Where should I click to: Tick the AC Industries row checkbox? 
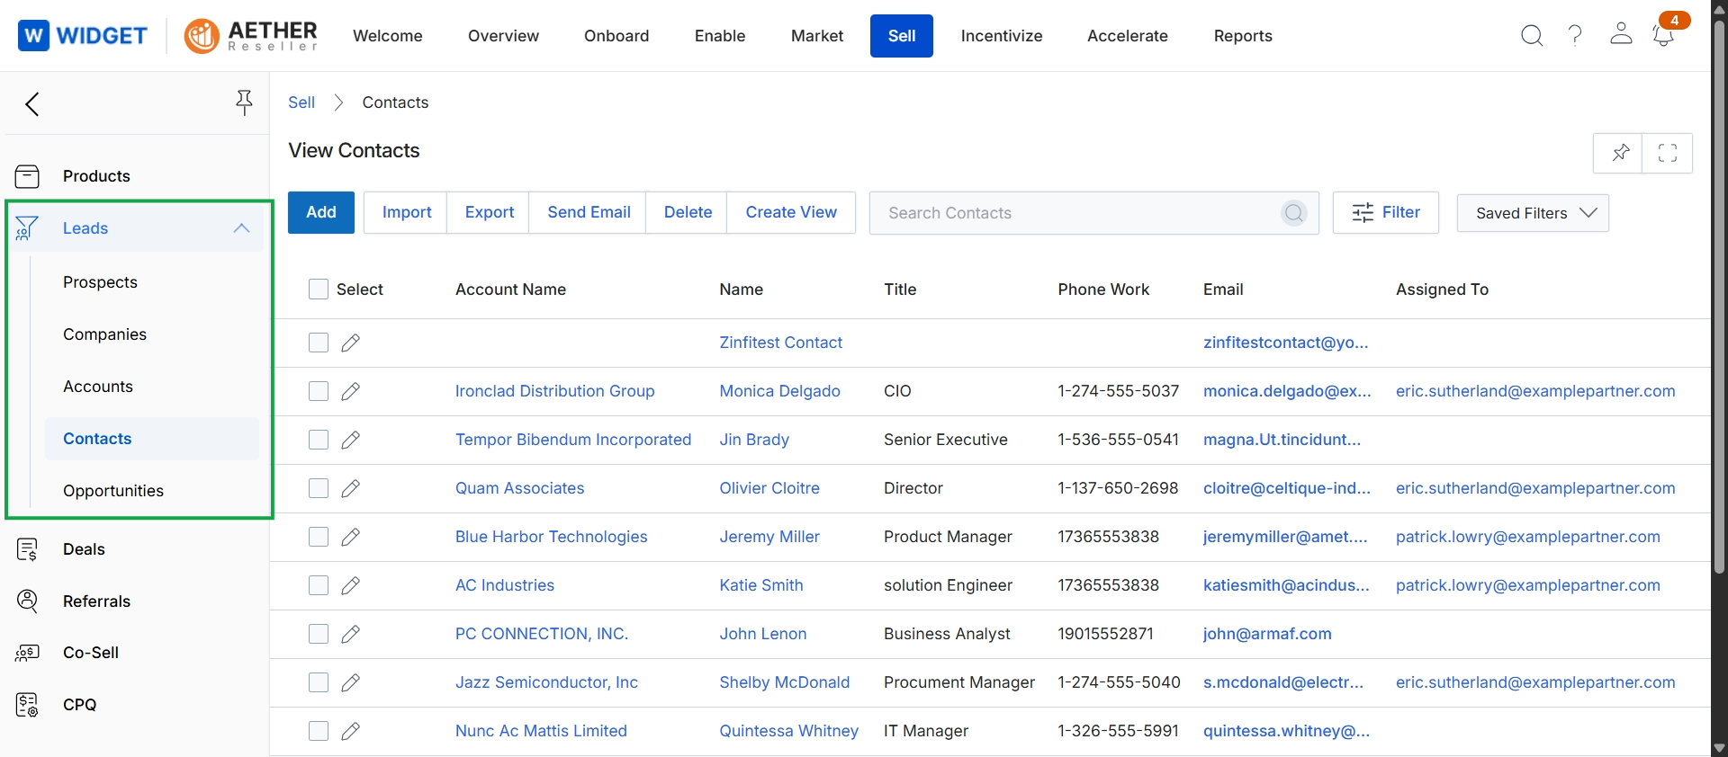(319, 585)
